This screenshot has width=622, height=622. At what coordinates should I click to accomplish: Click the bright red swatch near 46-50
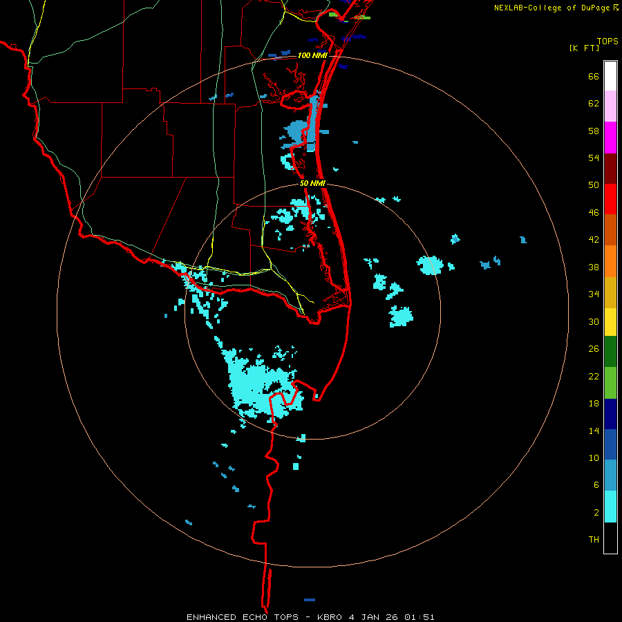click(x=610, y=199)
